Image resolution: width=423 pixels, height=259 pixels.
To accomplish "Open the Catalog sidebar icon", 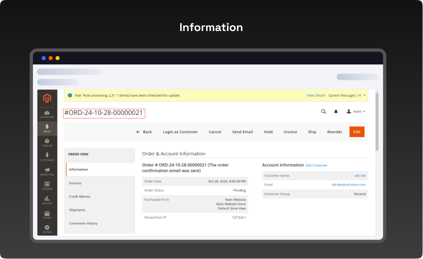I will (47, 143).
